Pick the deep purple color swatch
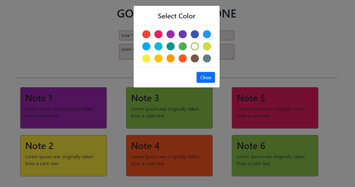 pos(183,34)
